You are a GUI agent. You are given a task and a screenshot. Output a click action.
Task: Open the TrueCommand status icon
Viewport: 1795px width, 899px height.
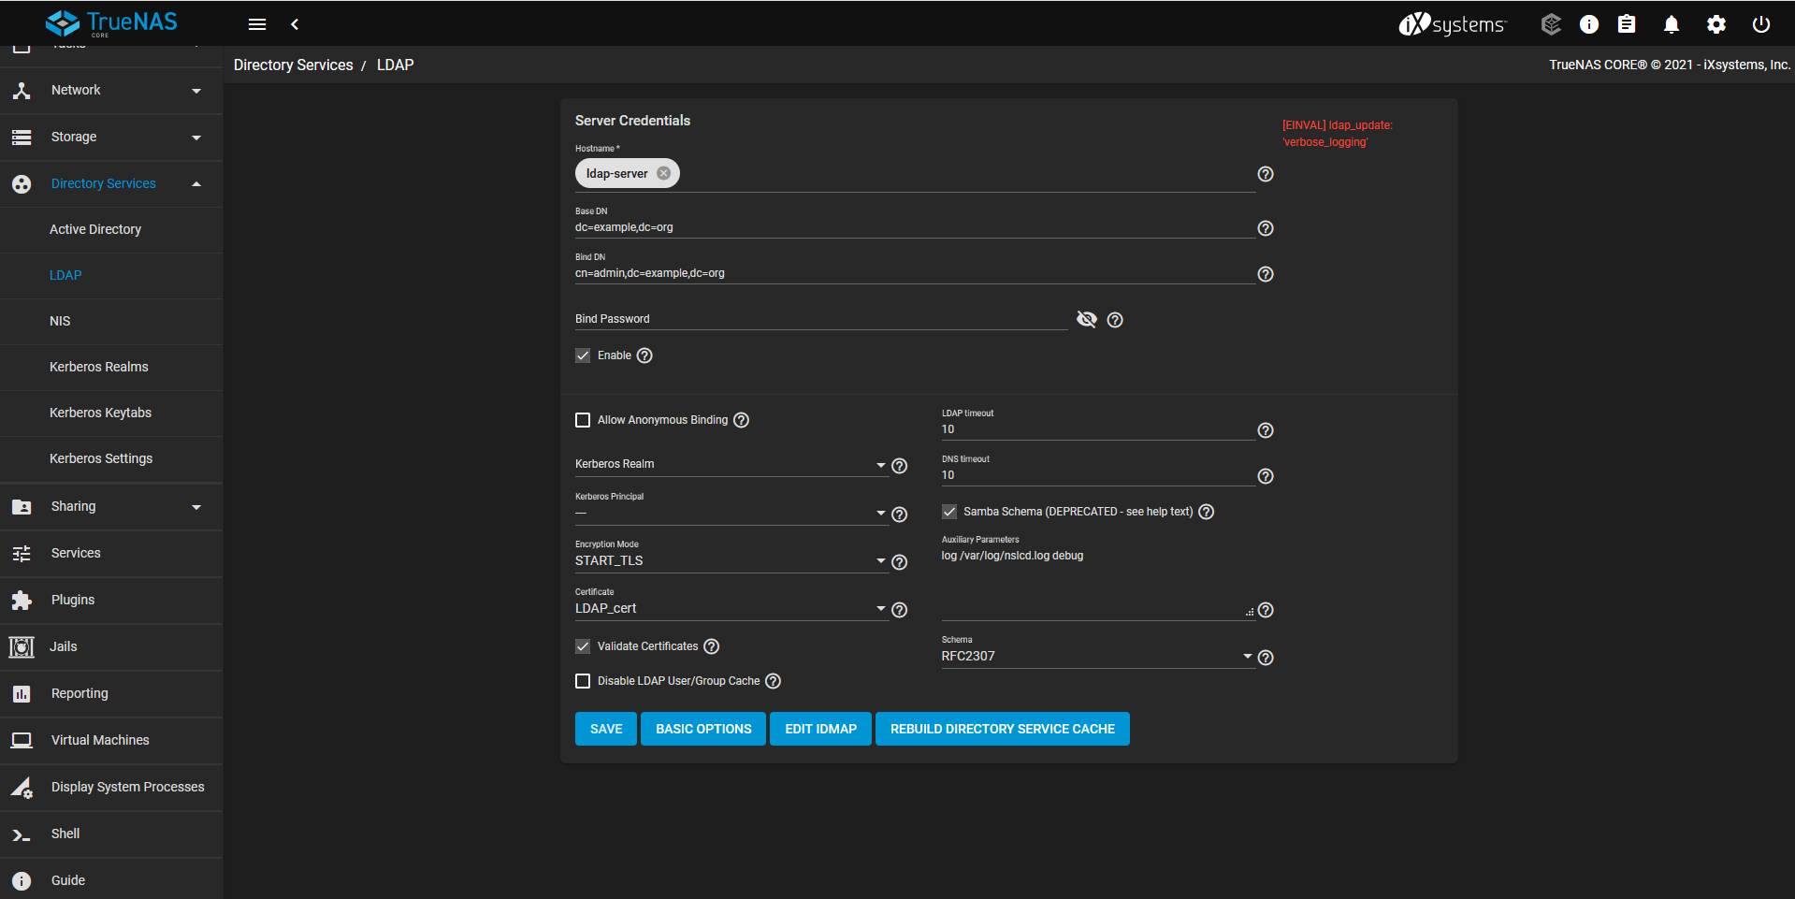[1551, 24]
